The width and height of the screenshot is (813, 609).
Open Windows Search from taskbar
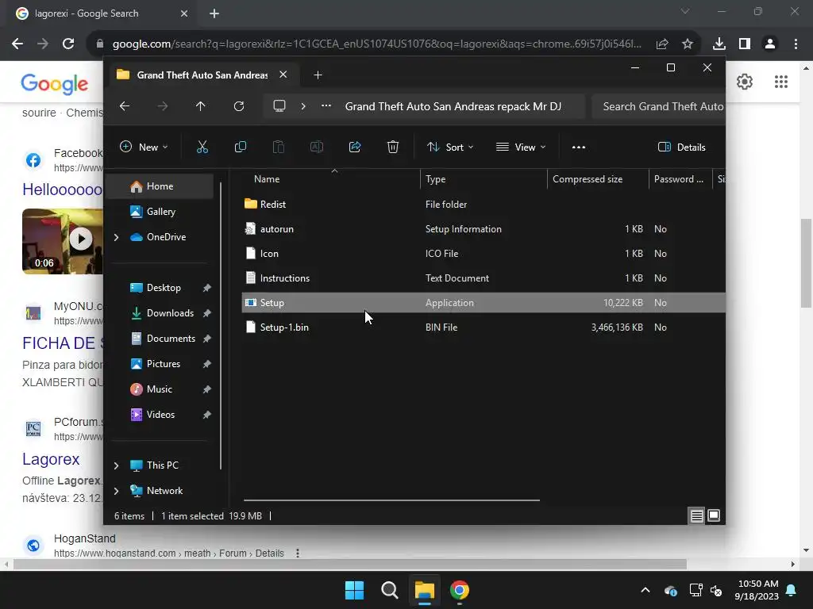389,590
